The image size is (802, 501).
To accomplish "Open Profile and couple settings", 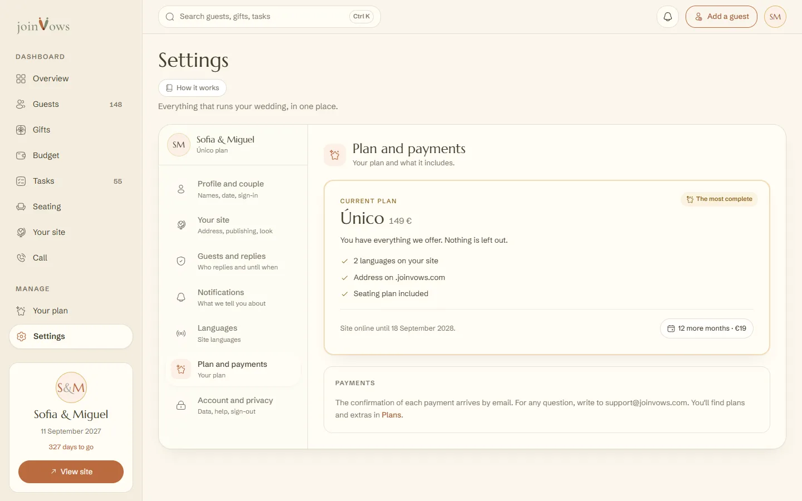I will pyautogui.click(x=233, y=189).
